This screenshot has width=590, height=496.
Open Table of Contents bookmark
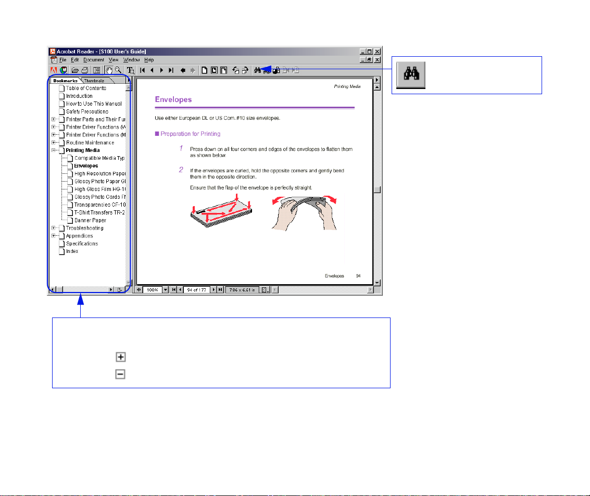pos(86,88)
